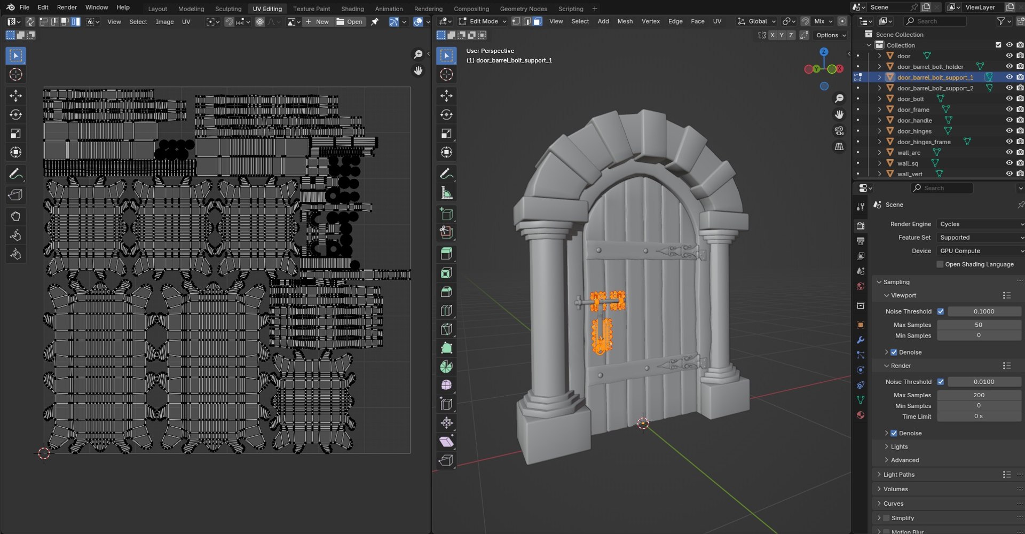The image size is (1025, 534).
Task: Open Edit Mode selector dropdown
Action: click(483, 21)
